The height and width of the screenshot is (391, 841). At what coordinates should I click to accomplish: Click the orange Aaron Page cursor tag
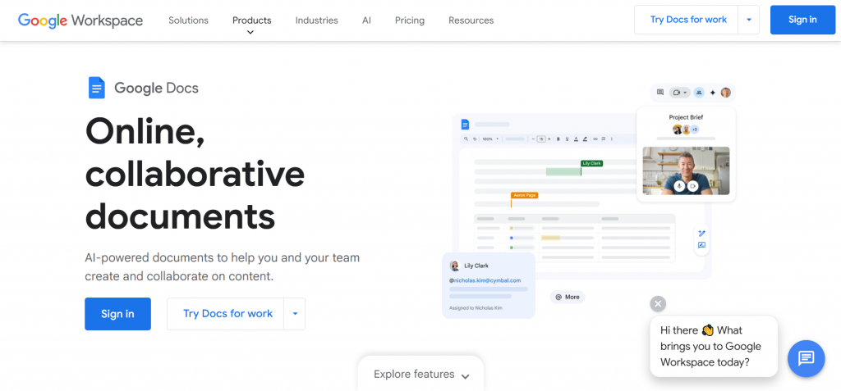pos(524,195)
